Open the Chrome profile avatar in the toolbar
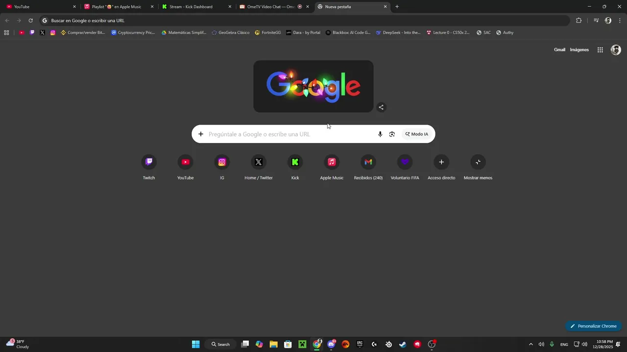 click(x=608, y=21)
